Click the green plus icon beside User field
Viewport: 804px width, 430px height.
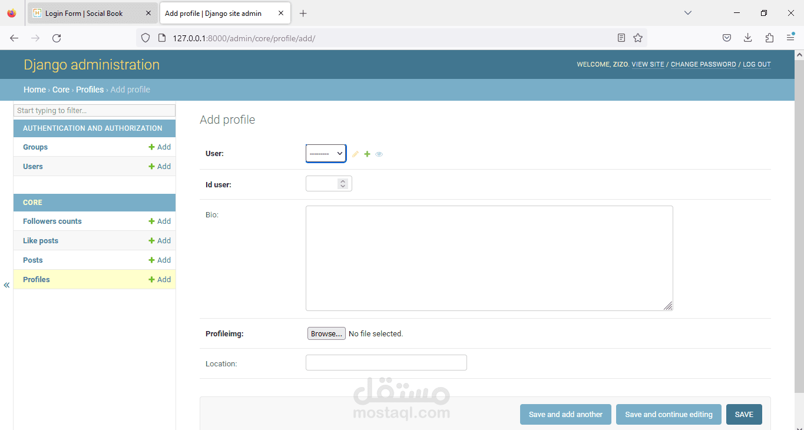click(x=367, y=154)
